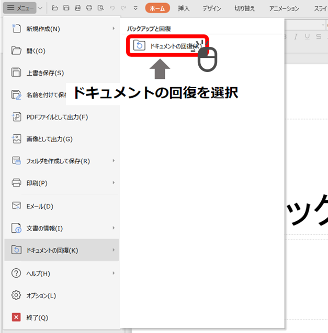Click the ドキュメントの回復 icon in left menu
328x333 pixels.
click(16, 249)
